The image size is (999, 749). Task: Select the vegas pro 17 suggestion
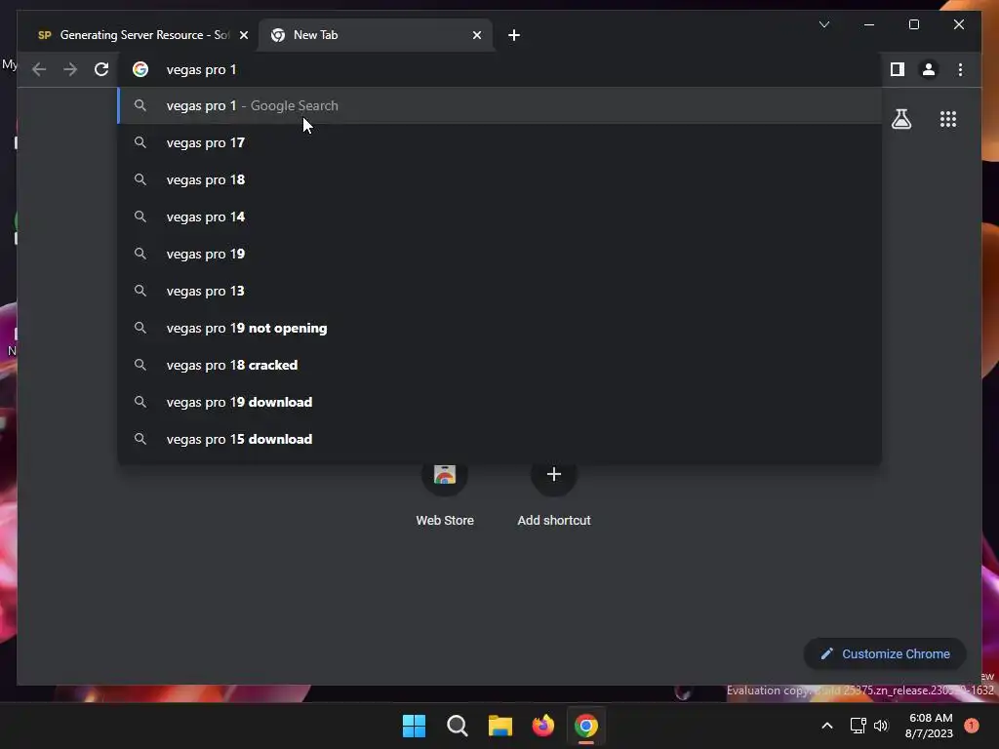click(x=500, y=142)
